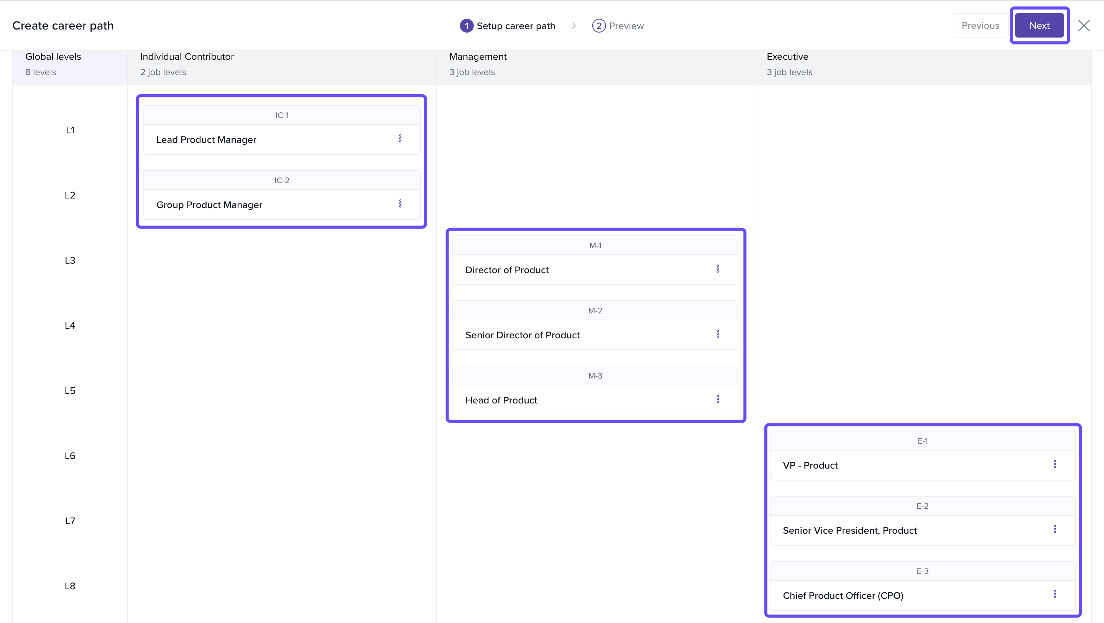Go to Preview step

click(x=618, y=26)
